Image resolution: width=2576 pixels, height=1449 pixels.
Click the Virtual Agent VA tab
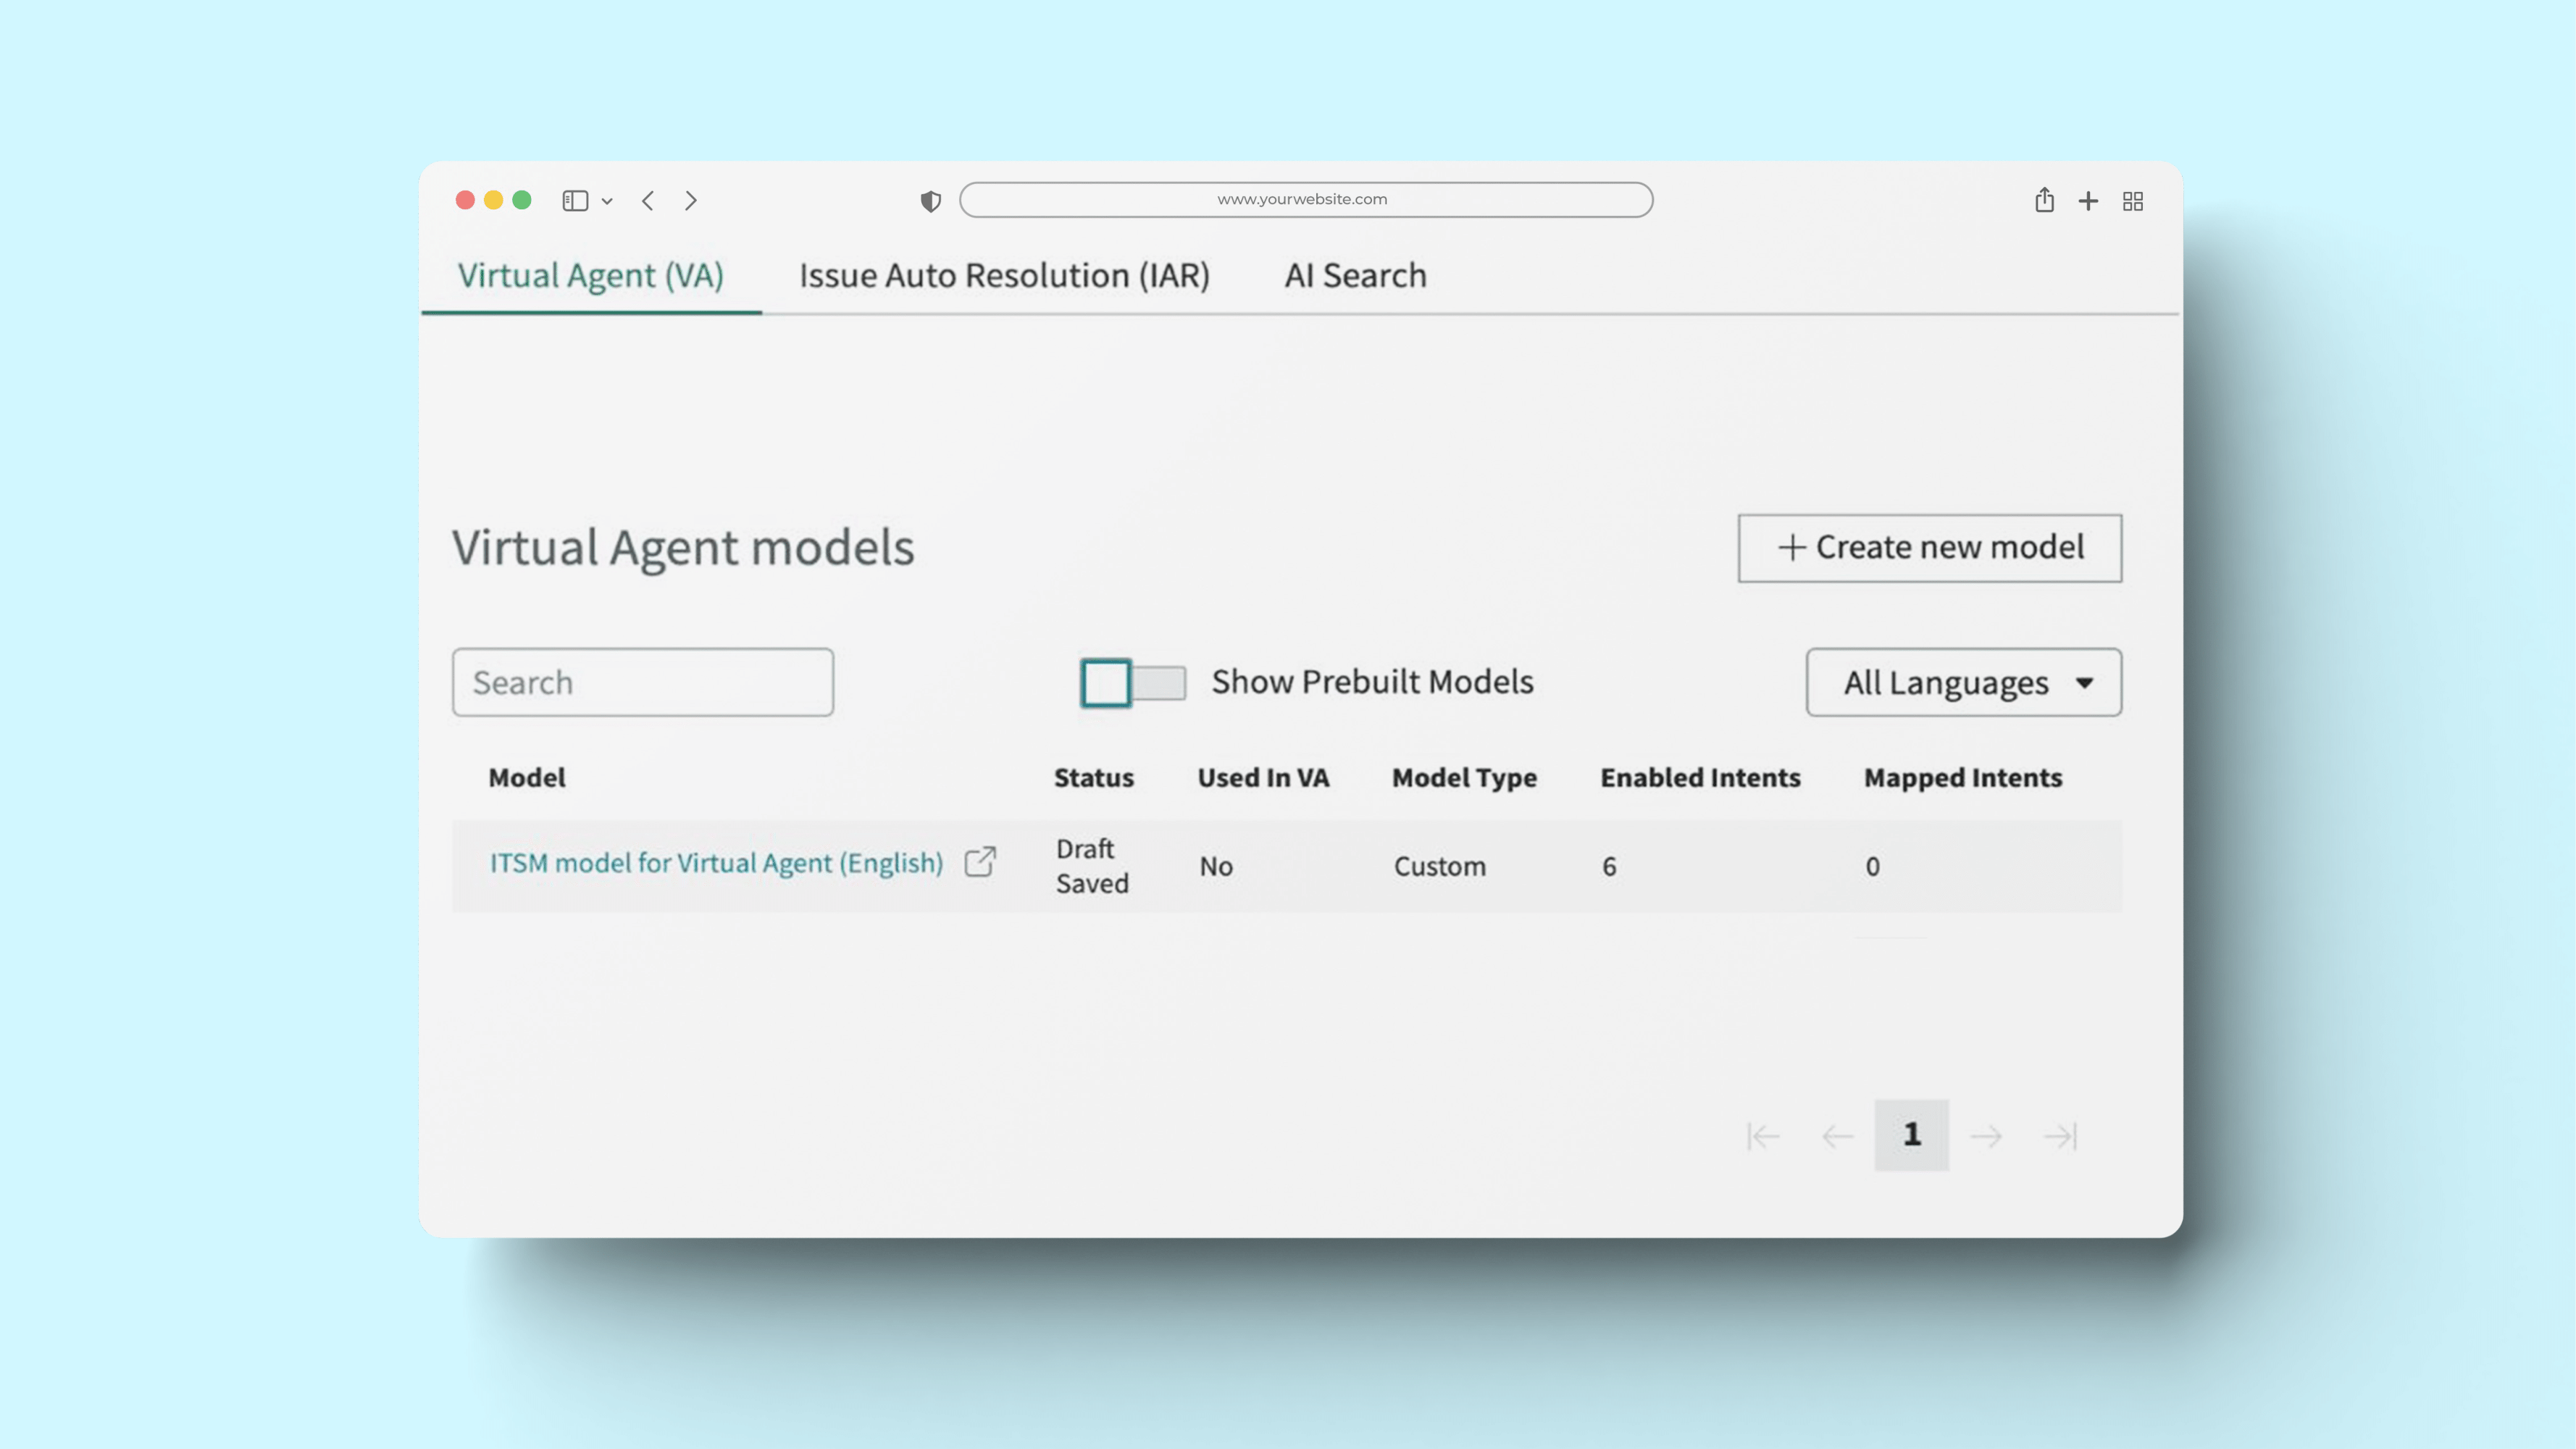[x=591, y=275]
